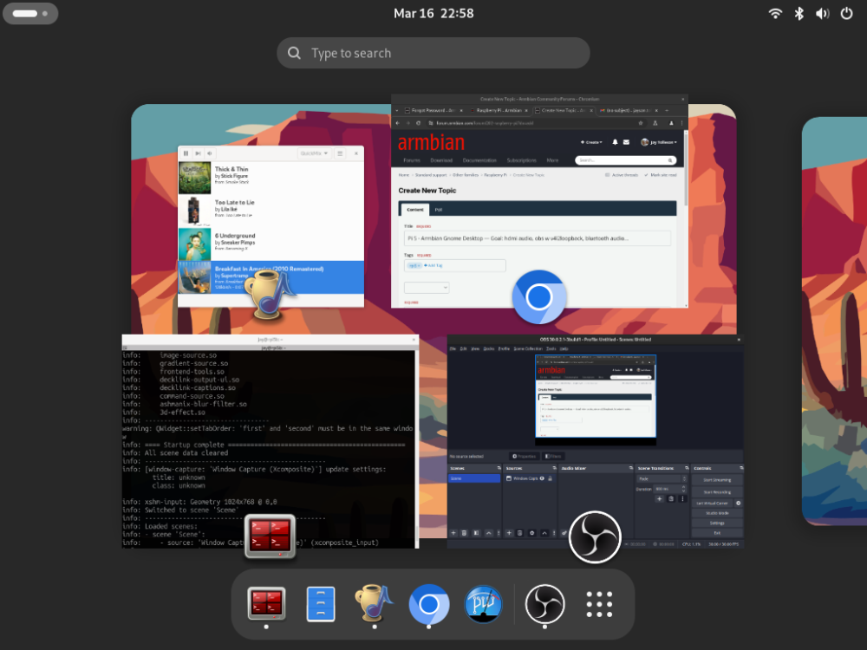The image size is (867, 650).
Task: Open source properties gear in OBS Sources
Action: click(532, 533)
